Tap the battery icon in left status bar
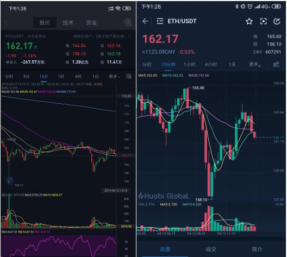This screenshot has height=257, width=287. click(127, 8)
